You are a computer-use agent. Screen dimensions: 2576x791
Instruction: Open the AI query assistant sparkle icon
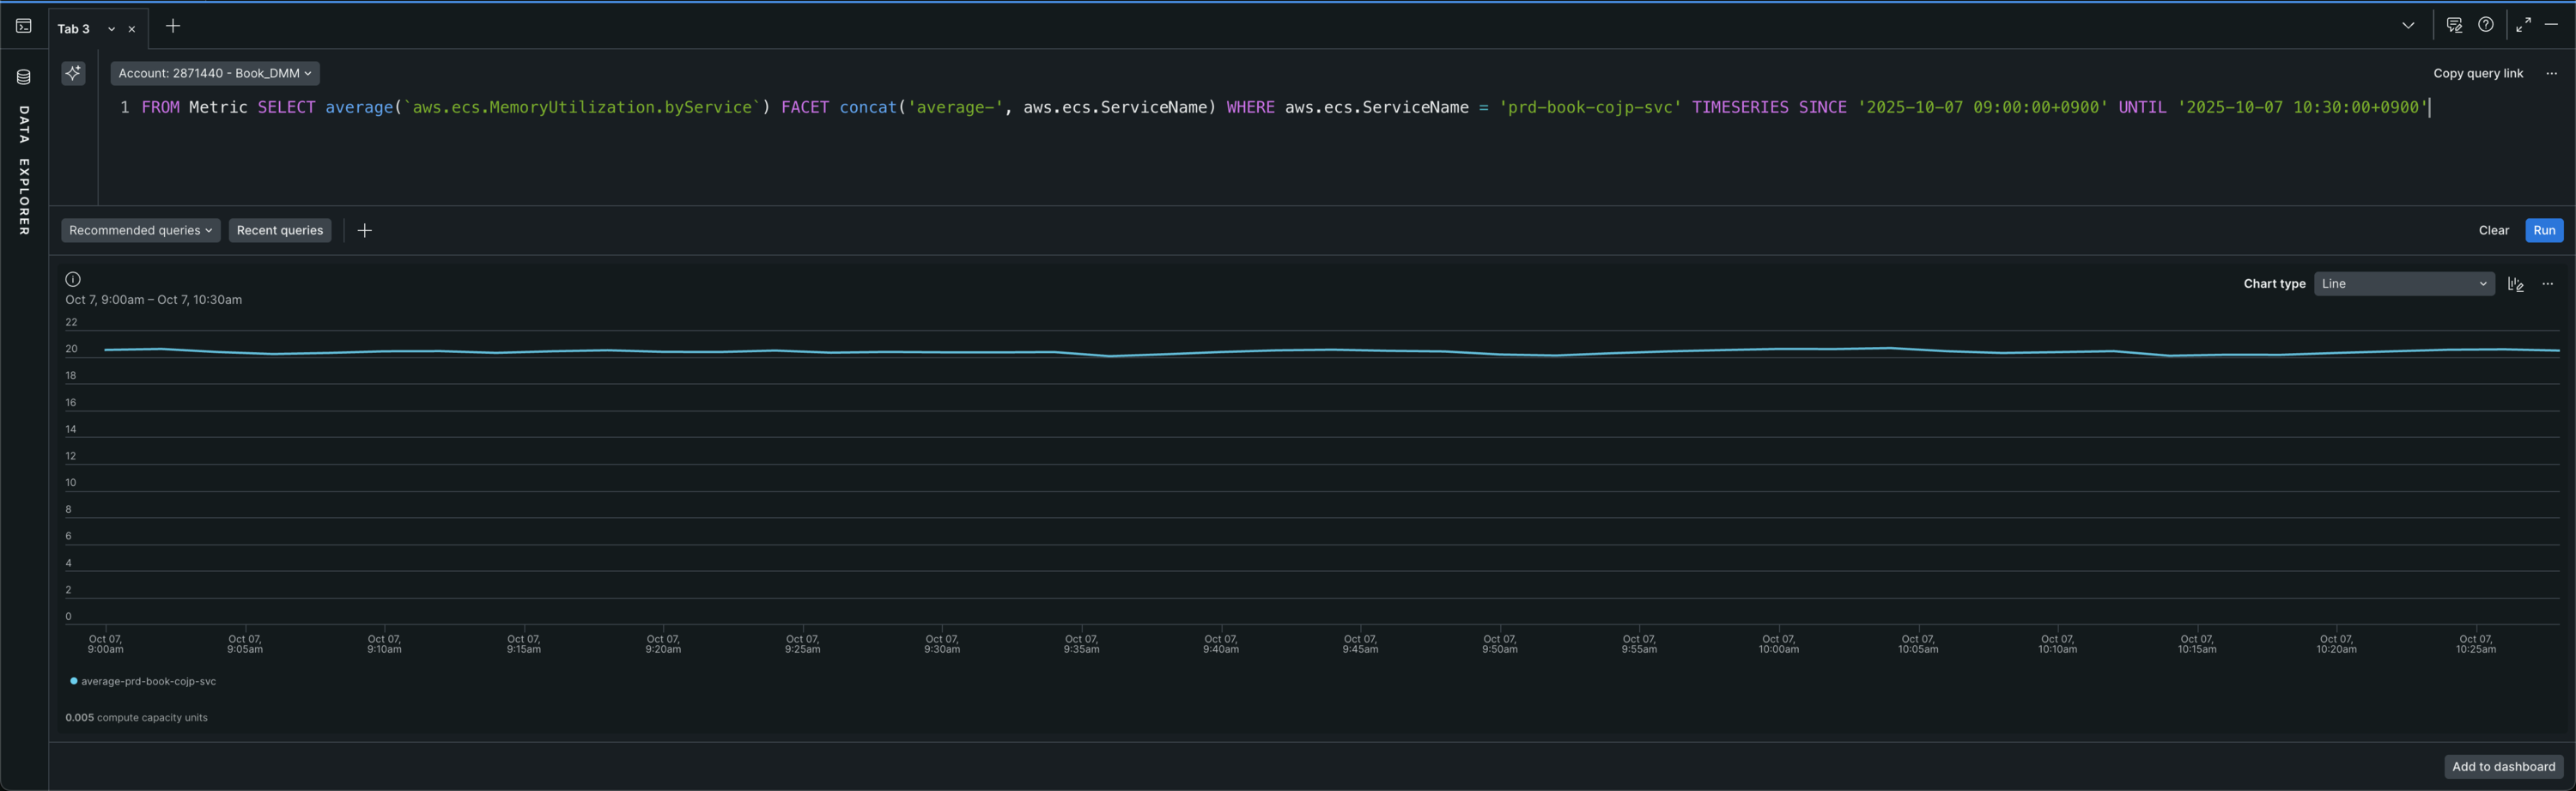click(x=73, y=73)
